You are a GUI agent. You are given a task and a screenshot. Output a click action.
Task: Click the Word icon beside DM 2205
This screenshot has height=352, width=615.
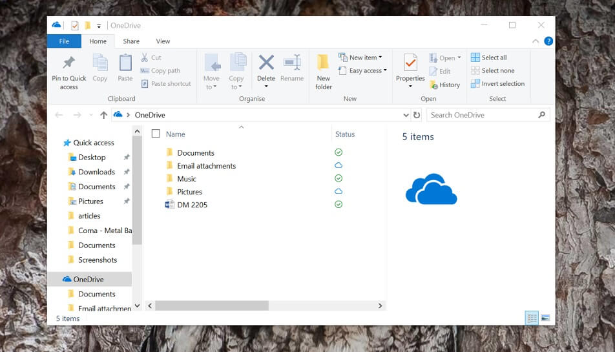coord(169,205)
